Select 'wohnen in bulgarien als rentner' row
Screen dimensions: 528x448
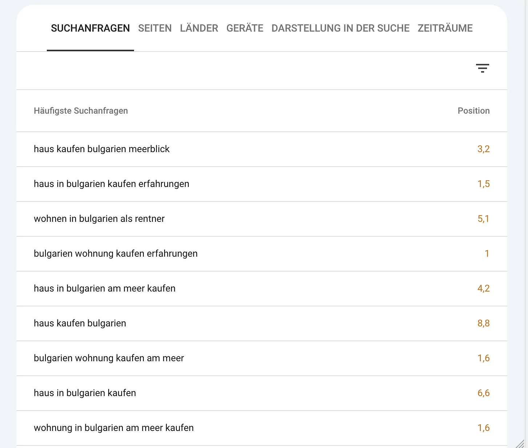click(99, 219)
